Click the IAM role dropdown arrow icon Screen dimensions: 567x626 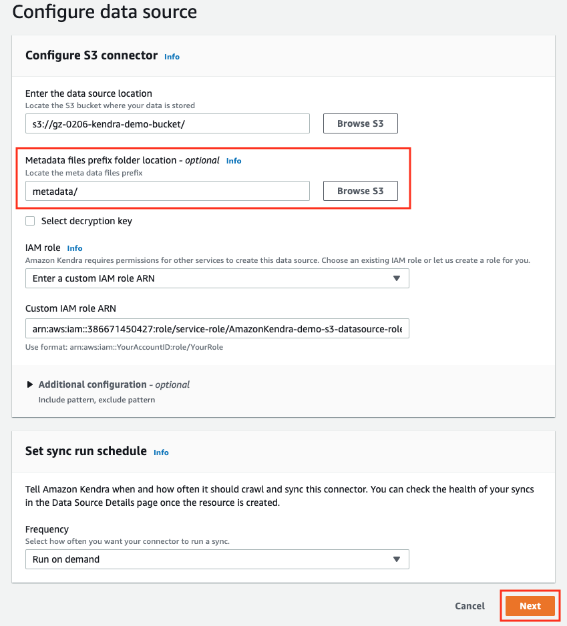(x=397, y=278)
